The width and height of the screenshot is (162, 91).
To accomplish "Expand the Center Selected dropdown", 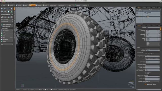I will click(x=7, y=22).
